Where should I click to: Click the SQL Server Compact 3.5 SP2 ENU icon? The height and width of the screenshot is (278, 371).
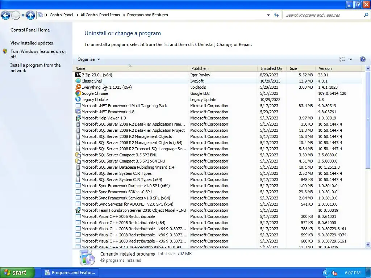[x=78, y=155]
